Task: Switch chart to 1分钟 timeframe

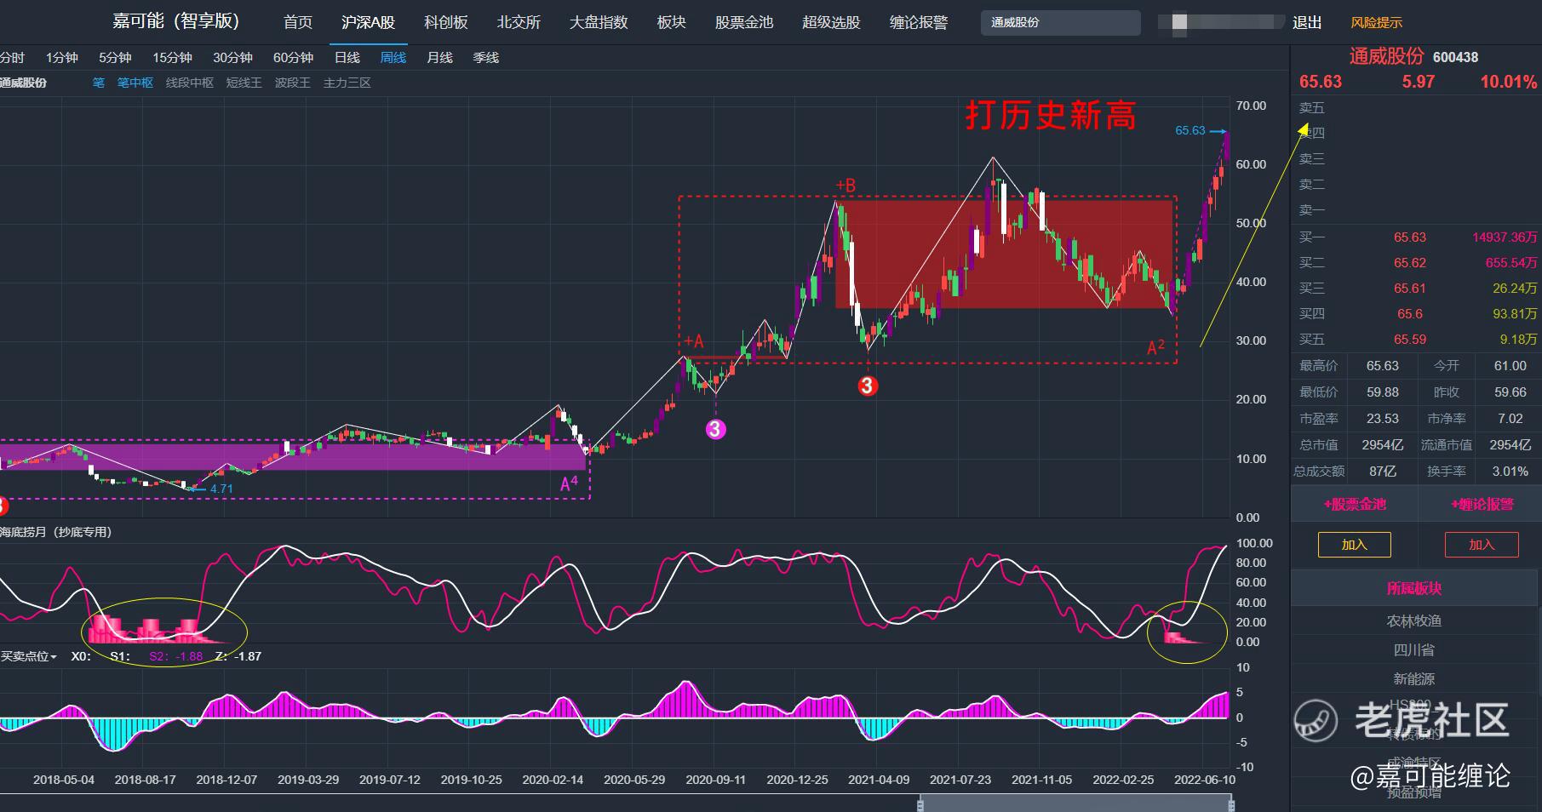Action: click(x=61, y=58)
